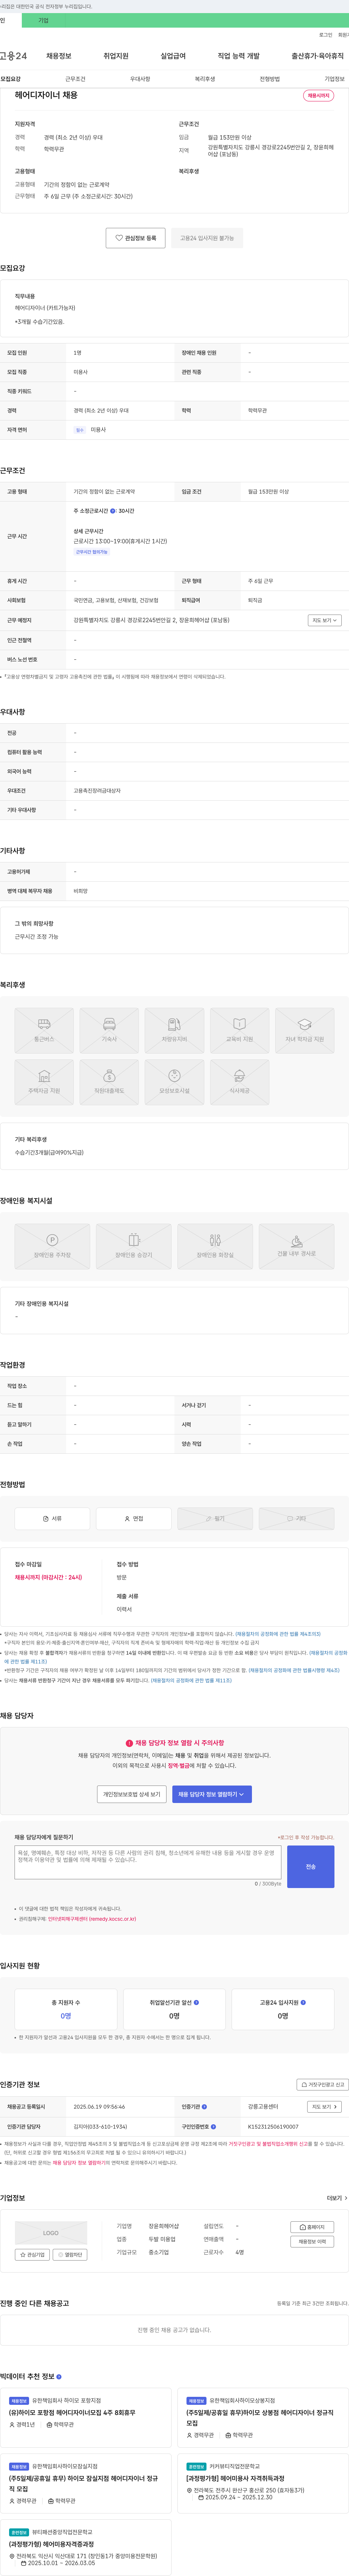
Task: Click the 홈페이지 button
Action: click(312, 2227)
